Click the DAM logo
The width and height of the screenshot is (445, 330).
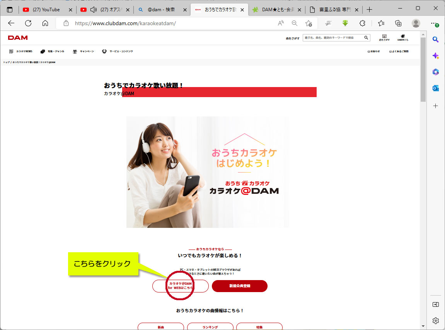(18, 38)
